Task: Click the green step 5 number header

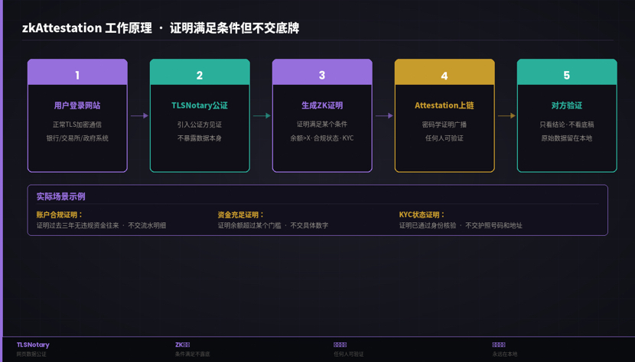Action: point(567,73)
